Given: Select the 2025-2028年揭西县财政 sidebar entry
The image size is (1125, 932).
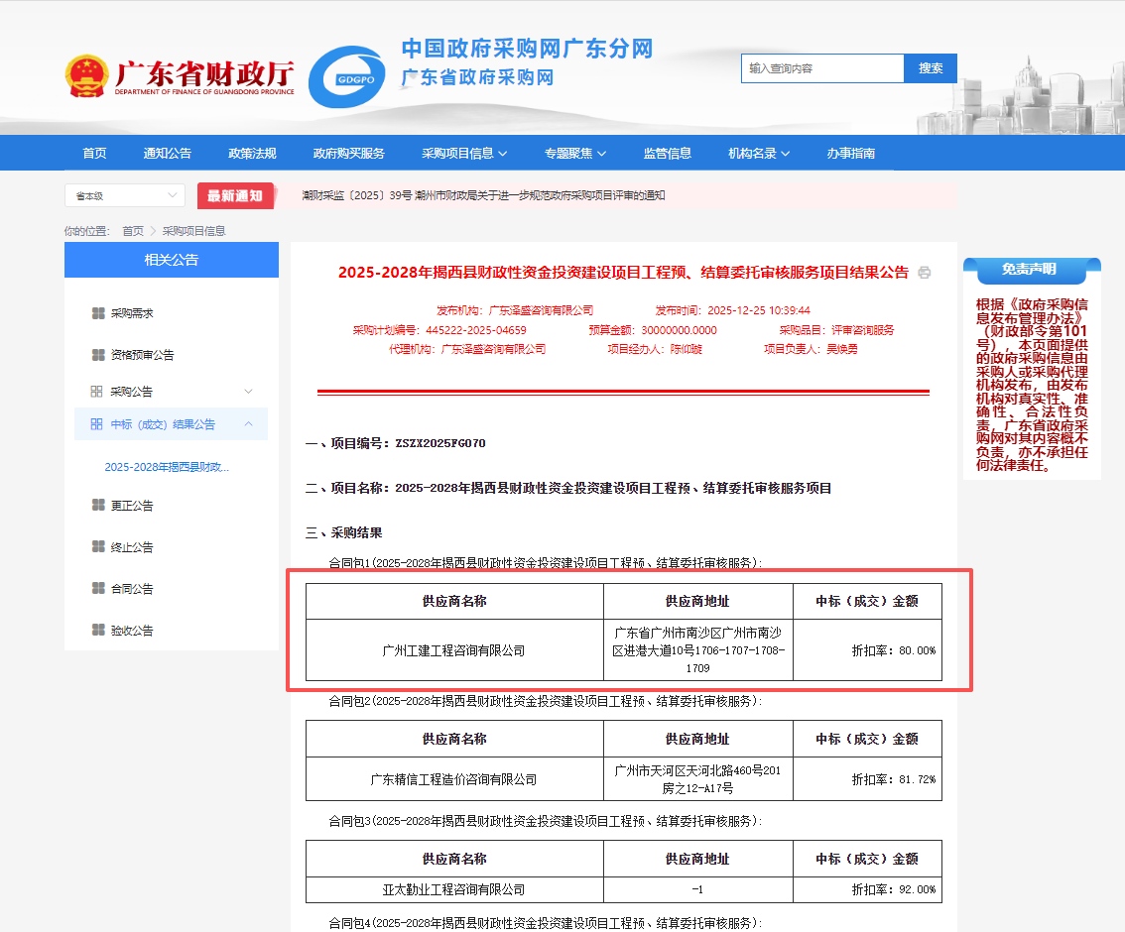Looking at the screenshot, I should click(174, 467).
